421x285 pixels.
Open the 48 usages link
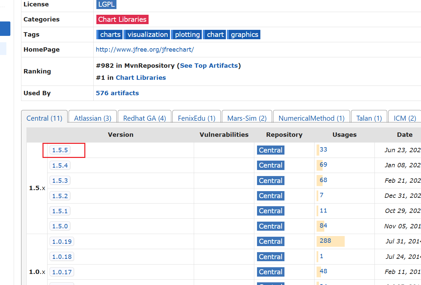tap(323, 271)
